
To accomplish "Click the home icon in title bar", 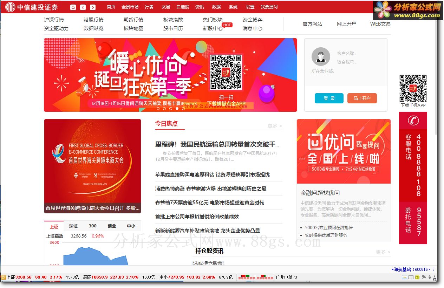I will [x=73, y=7].
